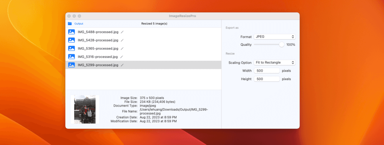Click the pencil edit icon for IMG_5299-processed.jpg

[x=122, y=65]
